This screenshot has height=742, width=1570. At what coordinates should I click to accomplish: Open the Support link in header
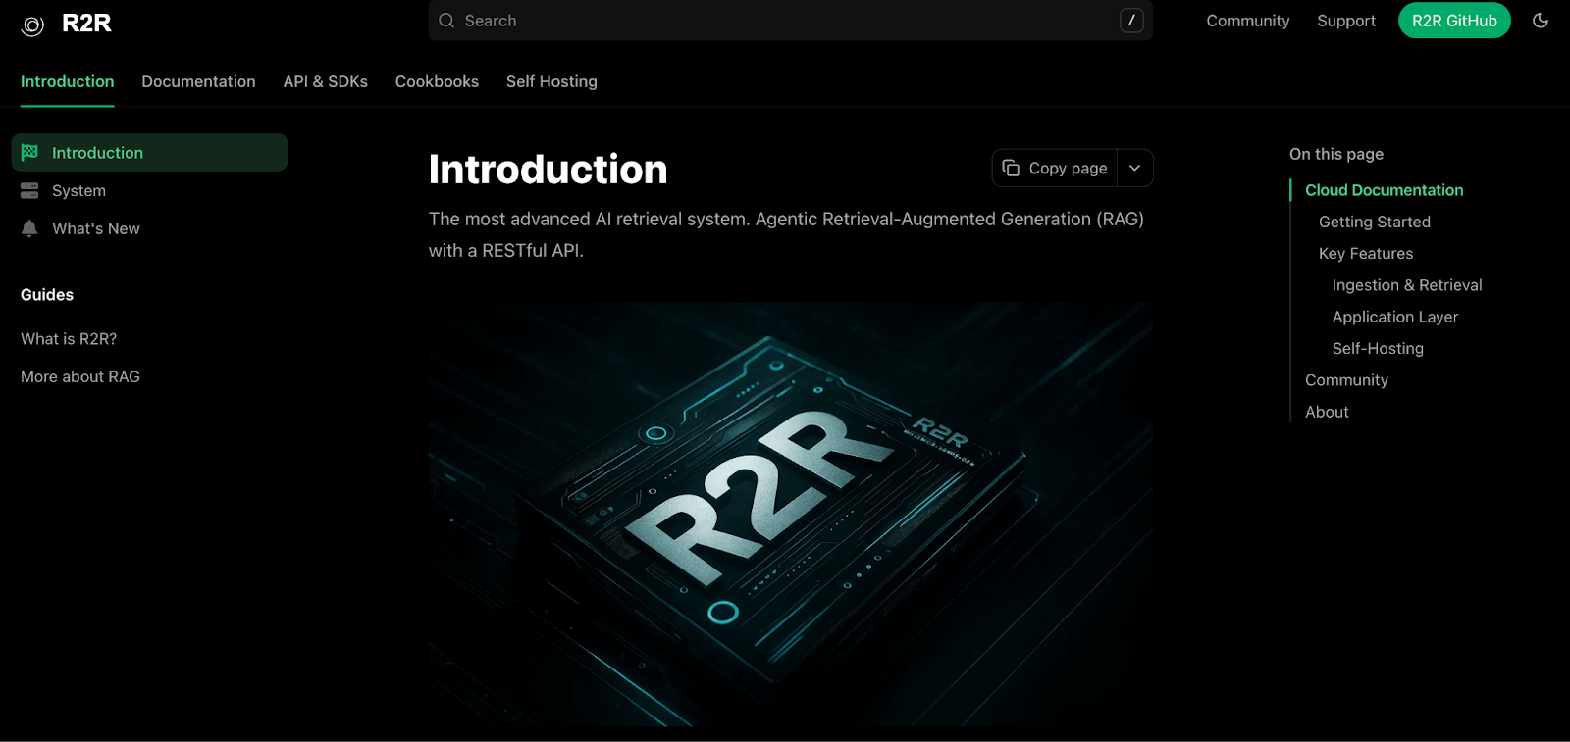point(1346,21)
